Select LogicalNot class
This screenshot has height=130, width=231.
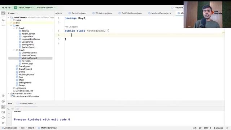[x=27, y=36]
